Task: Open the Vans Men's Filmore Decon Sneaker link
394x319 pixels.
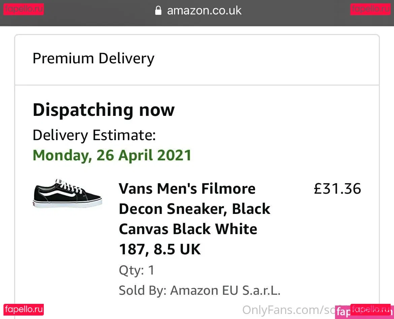Action: [187, 189]
